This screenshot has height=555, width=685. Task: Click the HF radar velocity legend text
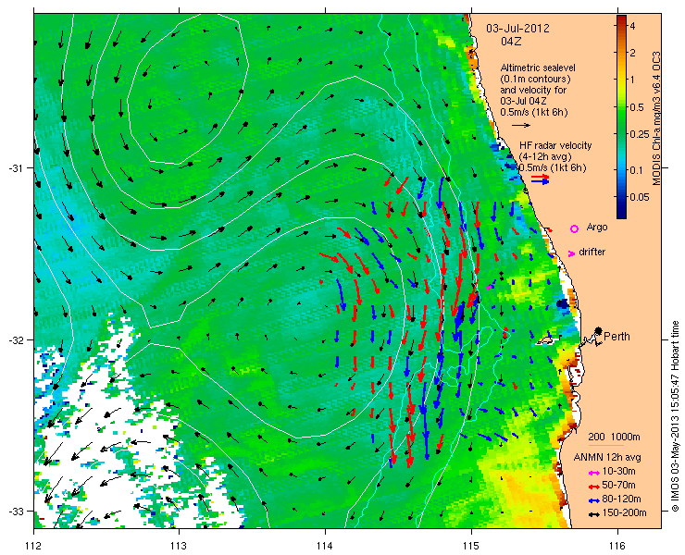tap(555, 145)
